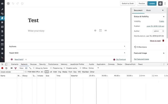Click the revisions history clock icon
The image size is (168, 104).
135,47
